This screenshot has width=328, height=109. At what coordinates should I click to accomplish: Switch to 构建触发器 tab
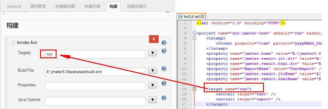65,6
